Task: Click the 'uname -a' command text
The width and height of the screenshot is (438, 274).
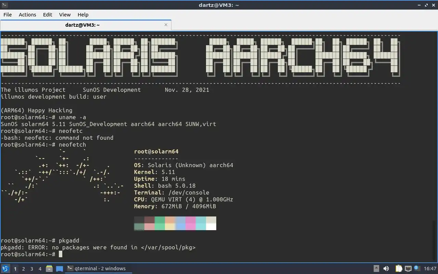Action: (72, 117)
